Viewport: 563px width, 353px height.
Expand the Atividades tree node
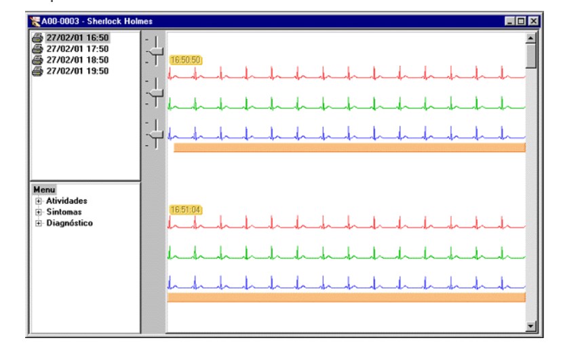pos(39,201)
